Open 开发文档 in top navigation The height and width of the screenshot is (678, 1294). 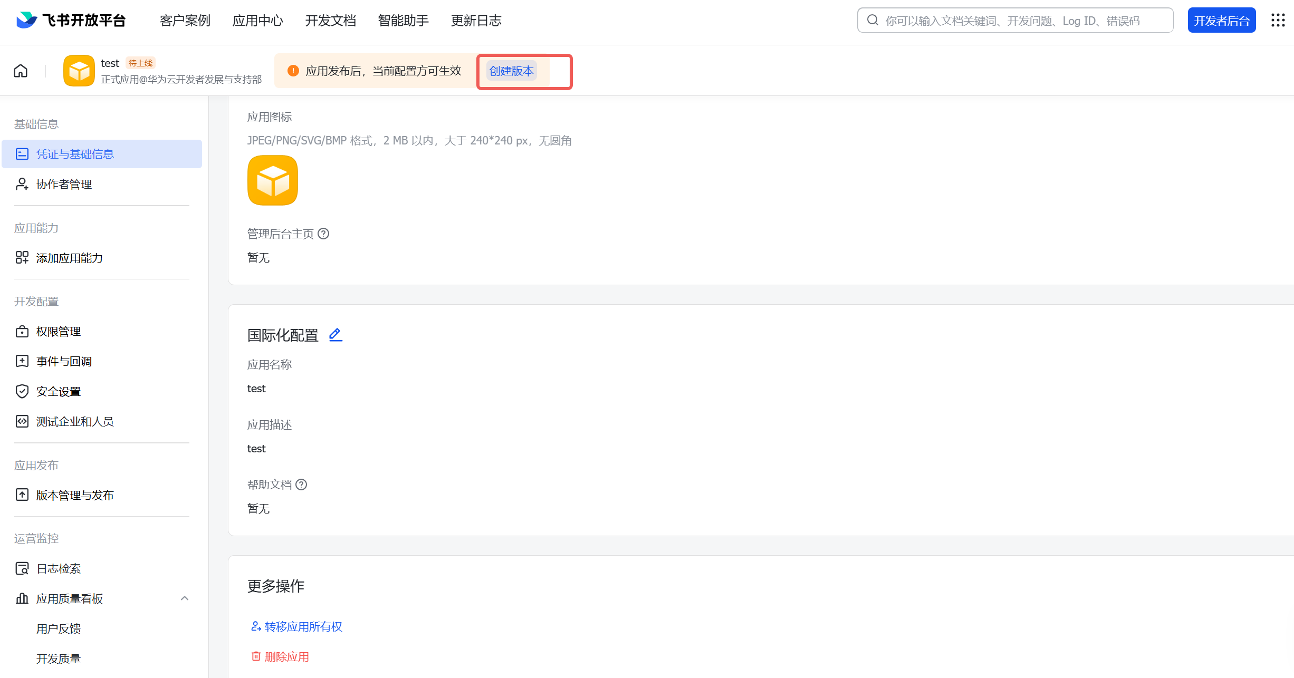[x=331, y=21]
